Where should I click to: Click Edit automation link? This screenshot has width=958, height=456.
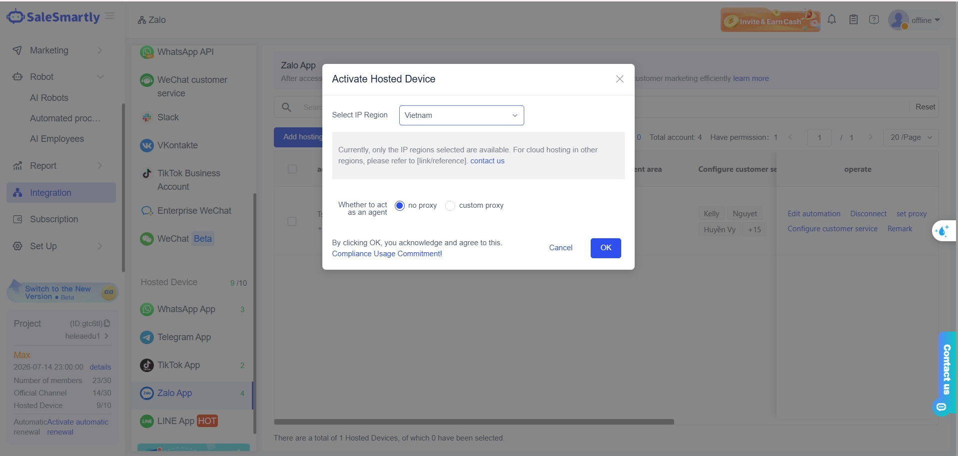point(814,214)
